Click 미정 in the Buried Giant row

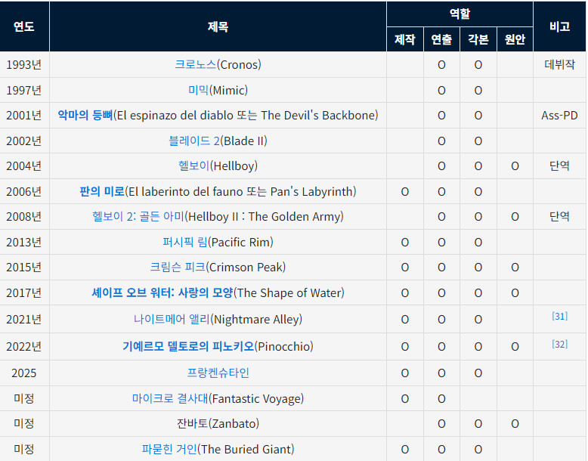(24, 449)
